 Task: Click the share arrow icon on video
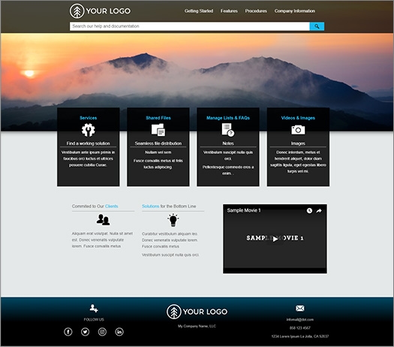pos(319,211)
